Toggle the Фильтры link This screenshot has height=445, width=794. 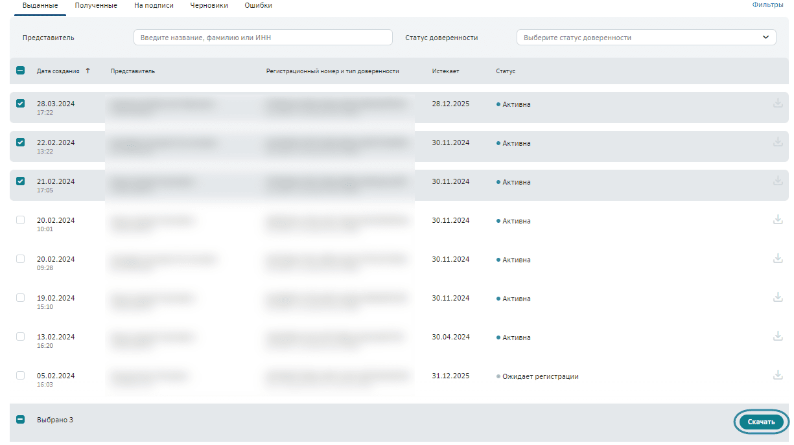click(767, 5)
